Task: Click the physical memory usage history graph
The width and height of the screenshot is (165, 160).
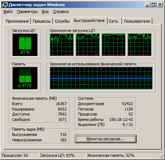Action: pos(101,78)
